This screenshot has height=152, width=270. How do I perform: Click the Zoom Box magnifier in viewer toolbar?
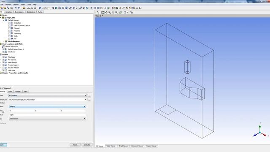[113, 12]
